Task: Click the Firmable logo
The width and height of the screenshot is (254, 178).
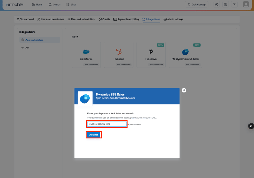Action: (14, 4)
